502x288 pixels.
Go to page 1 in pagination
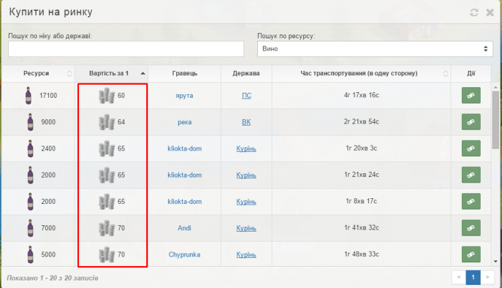[473, 276]
